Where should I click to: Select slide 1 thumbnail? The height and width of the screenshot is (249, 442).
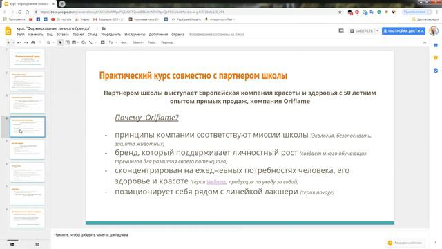coord(28,58)
